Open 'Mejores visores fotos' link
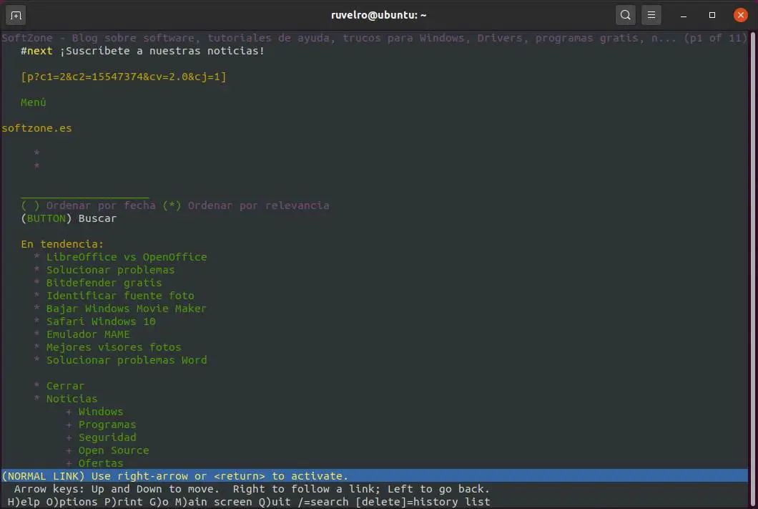The height and width of the screenshot is (509, 758). click(x=114, y=347)
